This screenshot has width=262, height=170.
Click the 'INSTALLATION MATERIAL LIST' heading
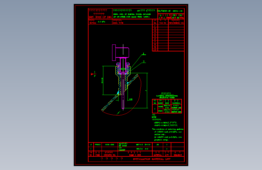[152, 159]
